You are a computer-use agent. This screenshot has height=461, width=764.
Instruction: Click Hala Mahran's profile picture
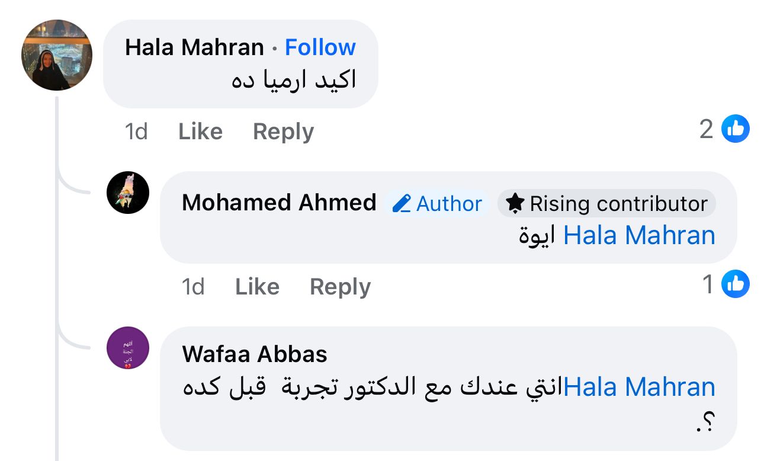click(57, 55)
